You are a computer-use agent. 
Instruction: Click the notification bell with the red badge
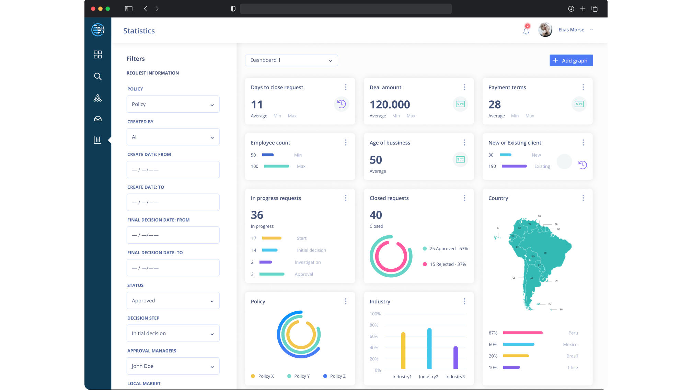[526, 31]
